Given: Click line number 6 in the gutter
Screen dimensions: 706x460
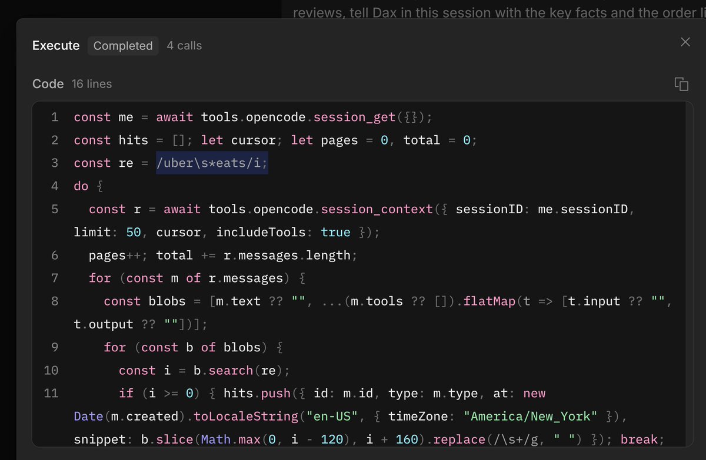Looking at the screenshot, I should pos(55,256).
